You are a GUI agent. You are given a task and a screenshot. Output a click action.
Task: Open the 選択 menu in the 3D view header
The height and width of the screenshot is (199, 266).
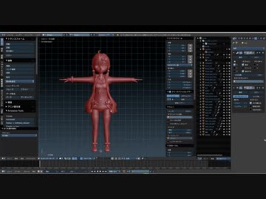16,159
